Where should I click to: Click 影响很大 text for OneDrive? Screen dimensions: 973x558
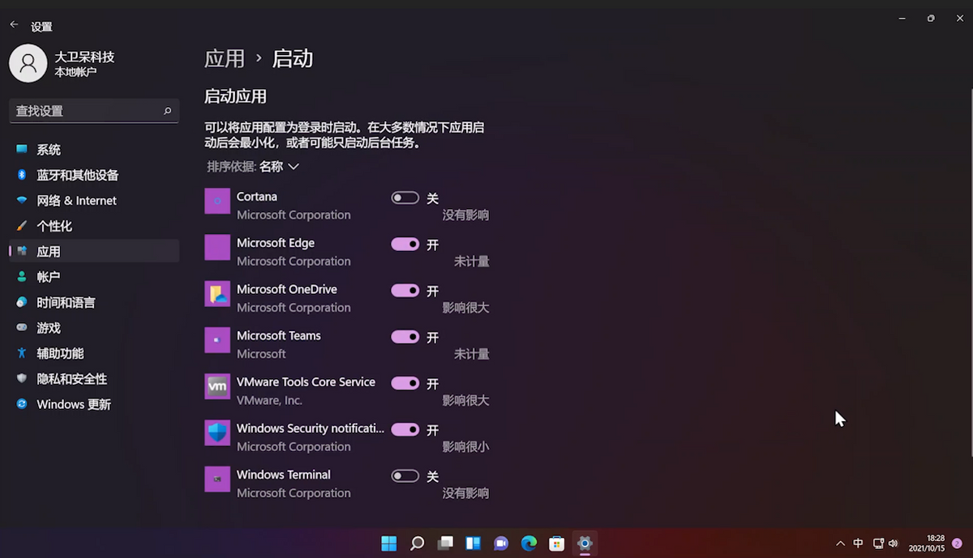465,309
